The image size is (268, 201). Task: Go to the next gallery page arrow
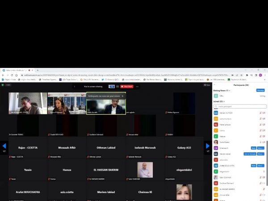[208, 146]
